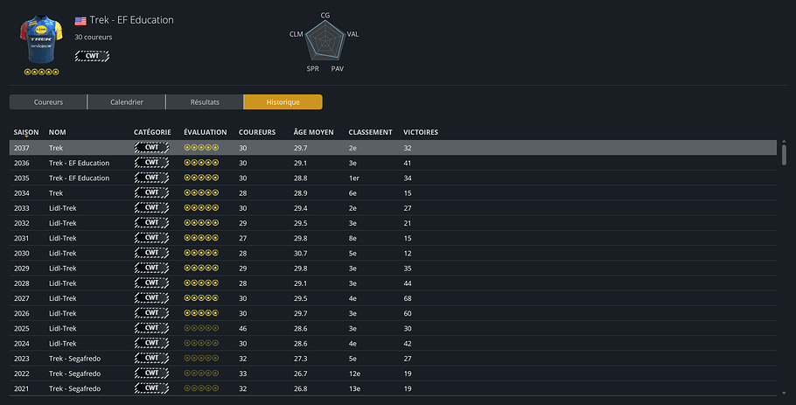The image size is (796, 405).
Task: Switch to the Calendrier tab
Action: [127, 102]
